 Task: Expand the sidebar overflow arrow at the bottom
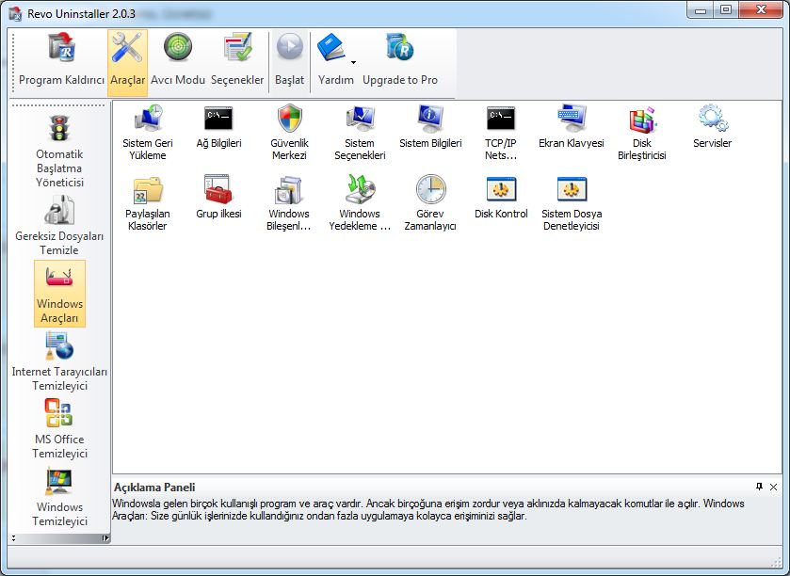click(x=105, y=537)
